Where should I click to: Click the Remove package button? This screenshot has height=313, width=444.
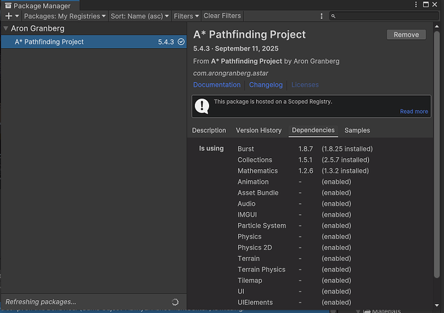(x=406, y=35)
